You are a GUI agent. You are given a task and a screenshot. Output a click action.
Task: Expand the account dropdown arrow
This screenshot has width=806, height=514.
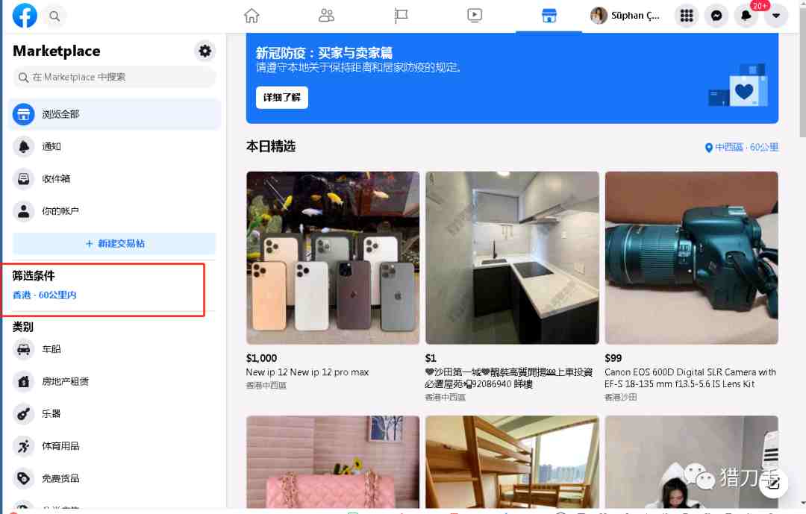775,16
